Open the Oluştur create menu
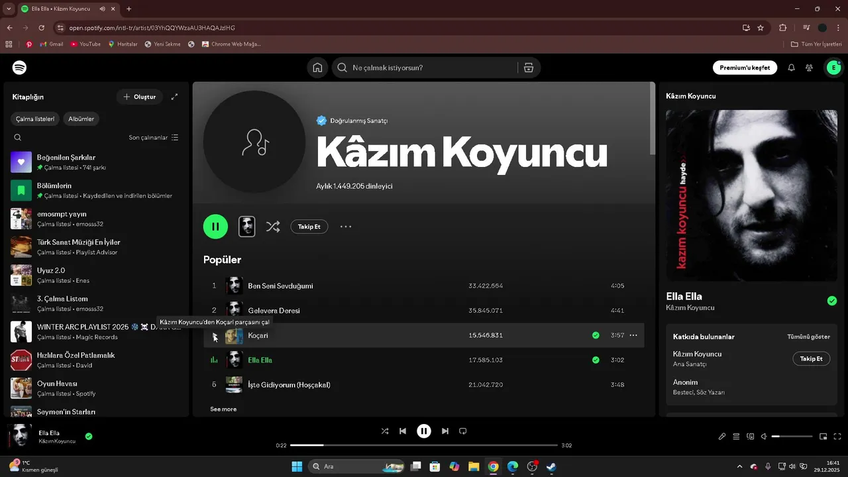 (140, 97)
